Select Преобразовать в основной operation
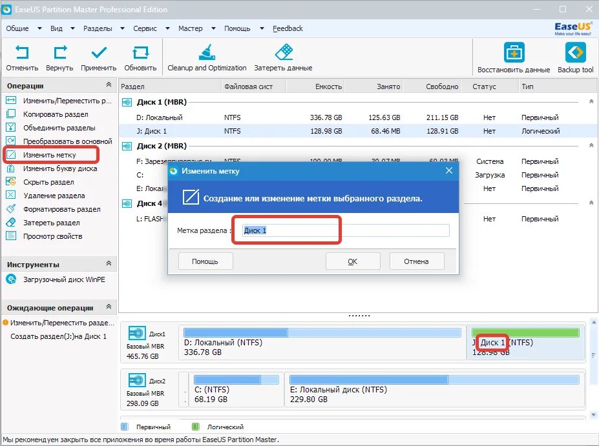The image size is (599, 446). pos(59,141)
